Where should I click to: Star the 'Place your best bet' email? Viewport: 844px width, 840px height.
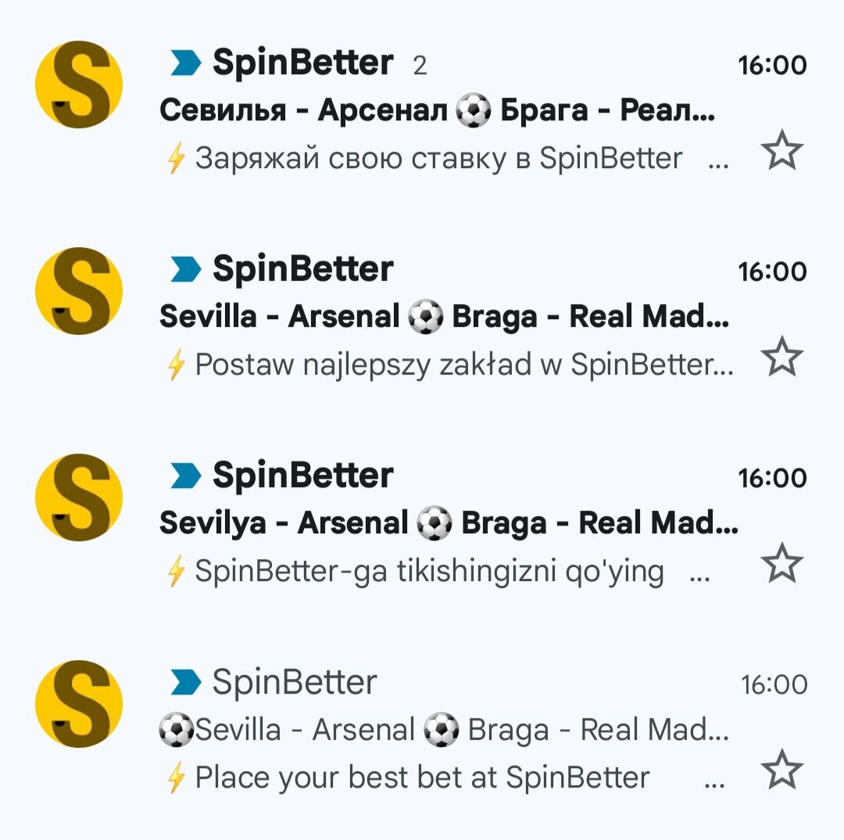[781, 770]
